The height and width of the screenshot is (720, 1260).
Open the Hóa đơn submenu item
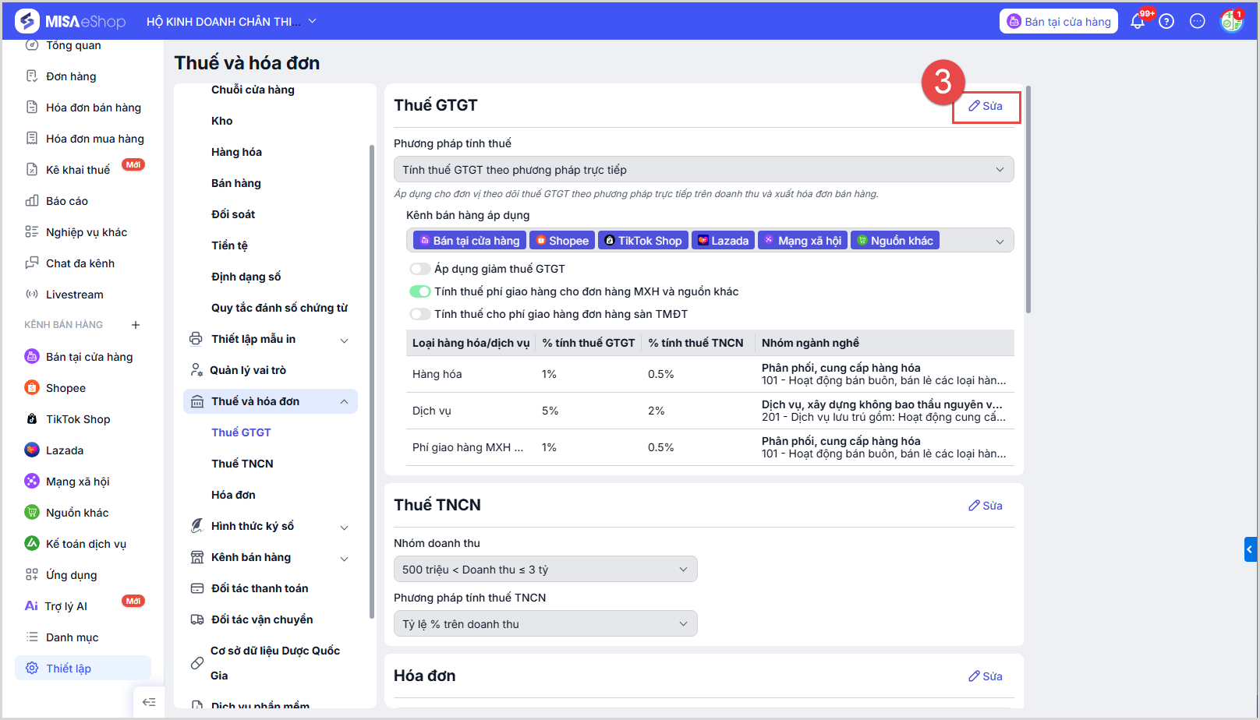click(233, 495)
